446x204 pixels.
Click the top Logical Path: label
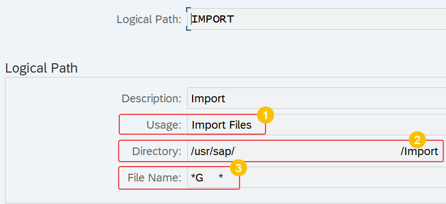pos(149,19)
